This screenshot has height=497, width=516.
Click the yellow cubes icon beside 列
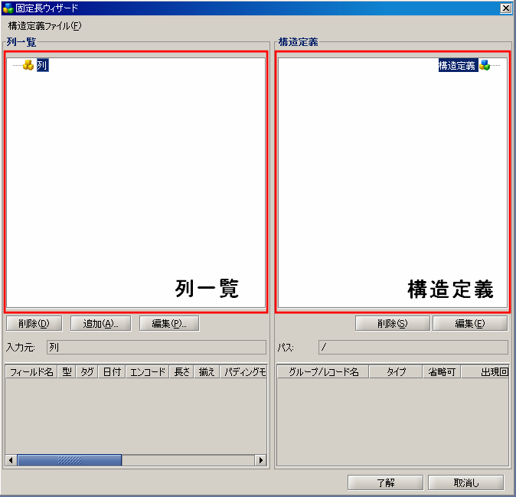coord(28,65)
